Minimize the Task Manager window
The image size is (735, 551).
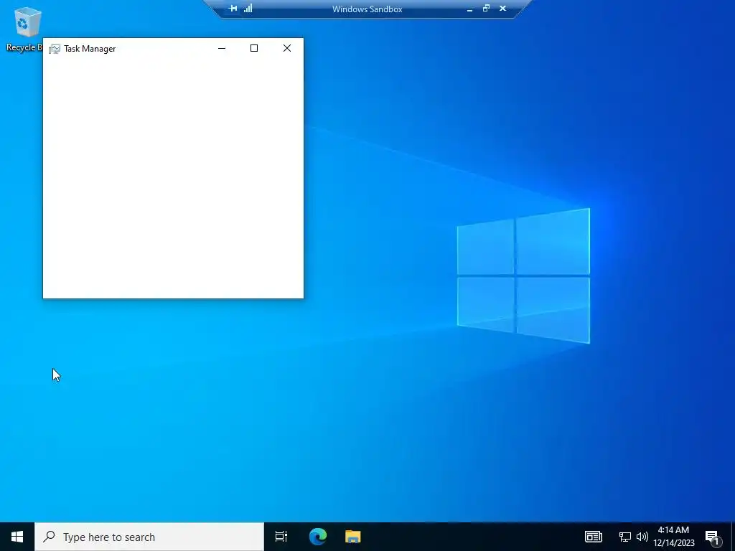point(222,48)
